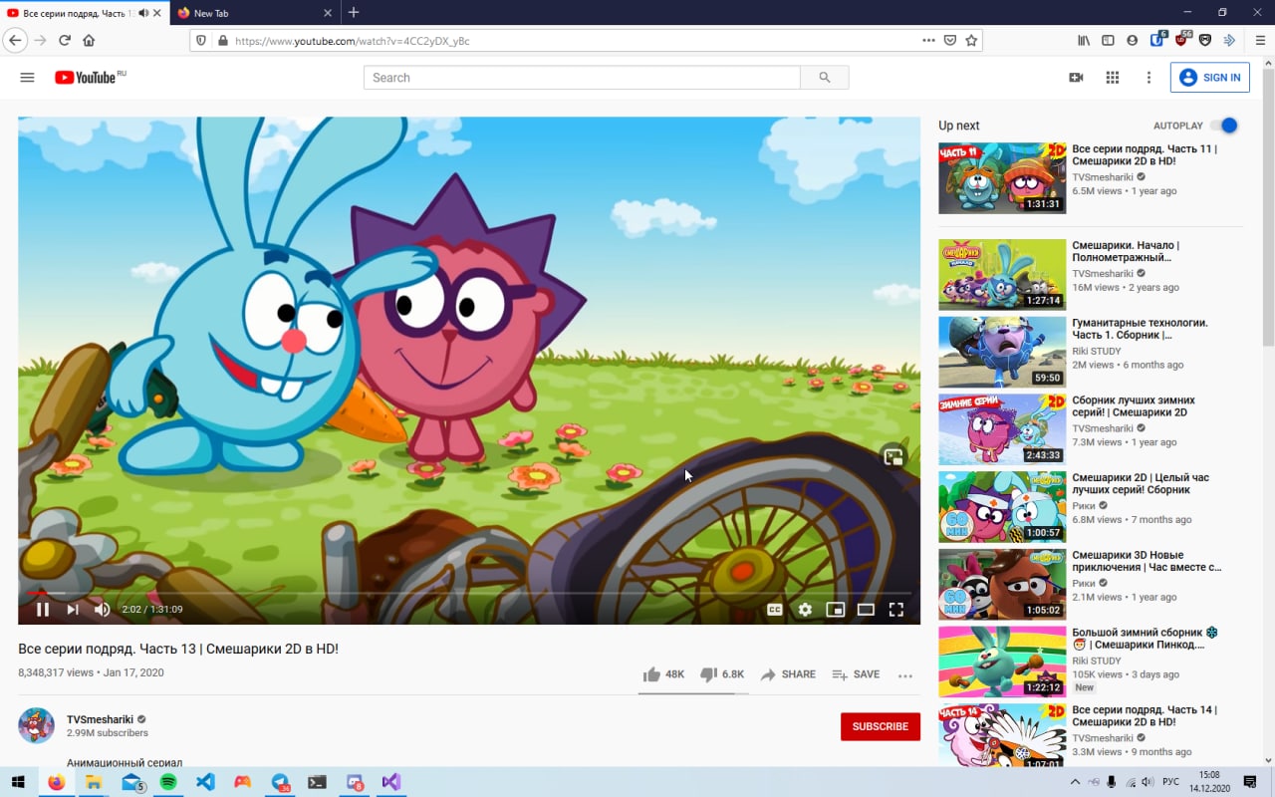Open 'Все серии подряд. Часть 14' video
Screen dimensions: 1275x797
[1145, 715]
